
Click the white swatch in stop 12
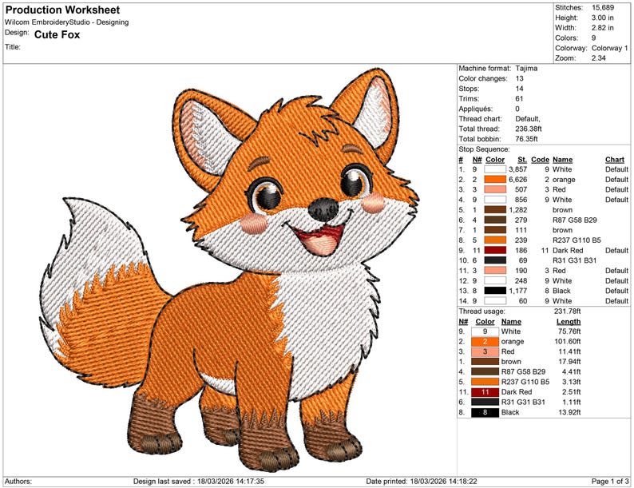click(x=495, y=280)
